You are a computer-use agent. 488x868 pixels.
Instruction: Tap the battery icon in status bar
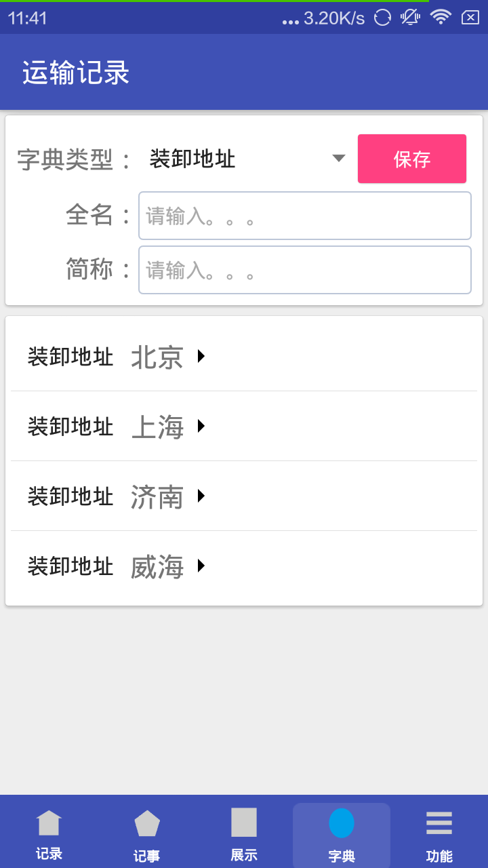pos(470,18)
